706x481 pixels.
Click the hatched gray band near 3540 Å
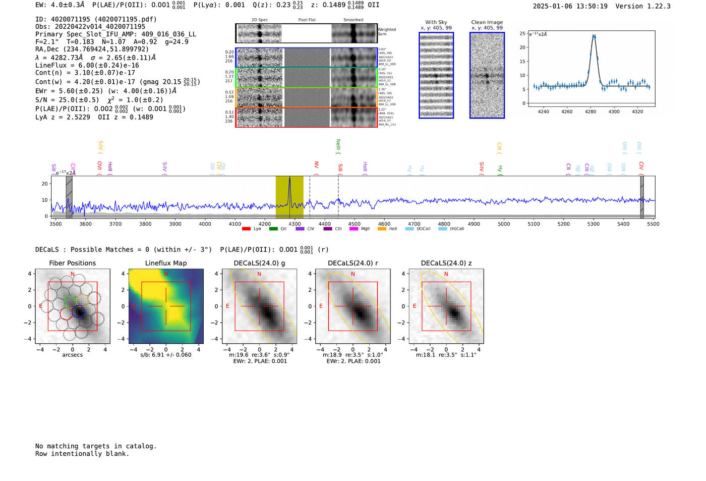tap(69, 197)
